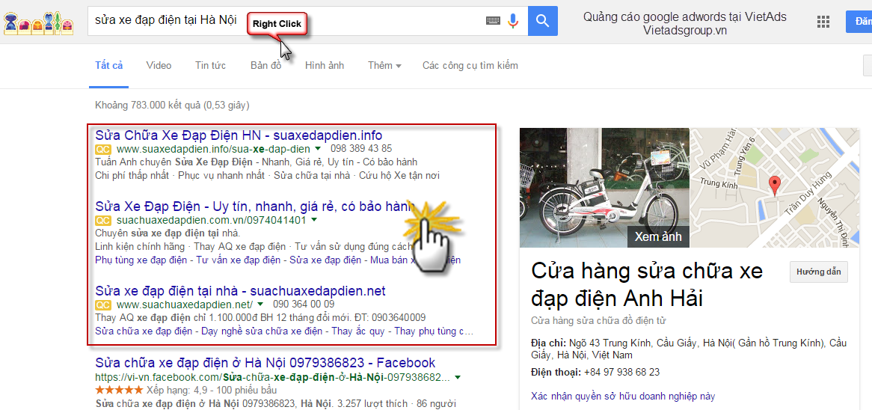This screenshot has width=872, height=410.
Task: Open ad Sửa xe đạp điện tại nhà
Action: click(x=240, y=291)
